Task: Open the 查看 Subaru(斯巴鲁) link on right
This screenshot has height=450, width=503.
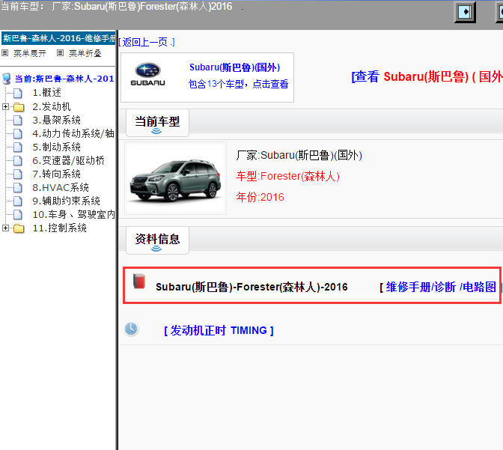Action: click(x=427, y=76)
